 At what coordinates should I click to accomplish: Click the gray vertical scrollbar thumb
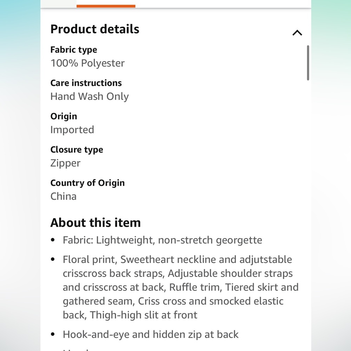pyautogui.click(x=308, y=63)
